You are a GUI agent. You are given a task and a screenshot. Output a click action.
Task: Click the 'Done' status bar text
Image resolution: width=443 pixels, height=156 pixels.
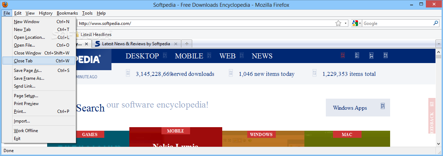coord(9,151)
